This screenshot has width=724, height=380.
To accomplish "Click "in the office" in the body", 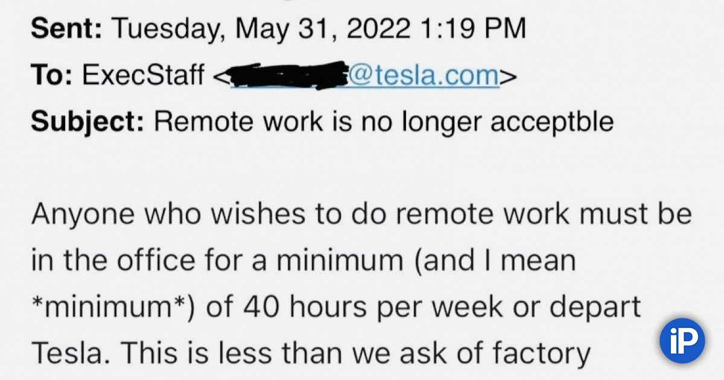I will [x=113, y=262].
